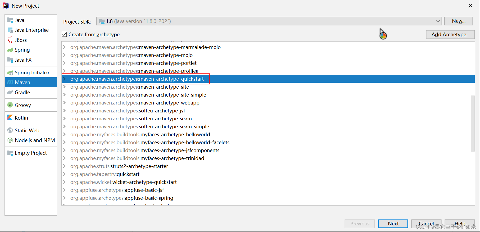The image size is (480, 232).
Task: Click the New... SDK button
Action: tap(459, 21)
